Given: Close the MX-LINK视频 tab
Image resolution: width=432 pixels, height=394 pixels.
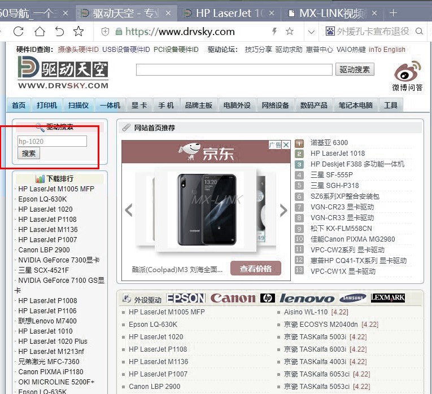Looking at the screenshot, I should pos(374,13).
